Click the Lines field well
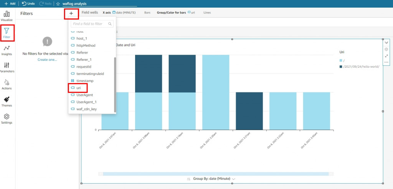Viewport: 393px width, 189px height. tap(207, 13)
